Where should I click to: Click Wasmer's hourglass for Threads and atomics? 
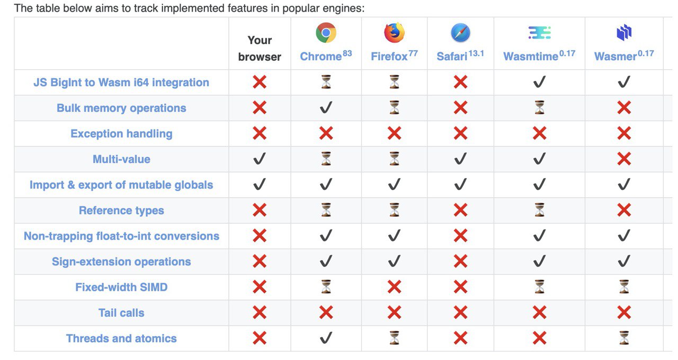[624, 338]
